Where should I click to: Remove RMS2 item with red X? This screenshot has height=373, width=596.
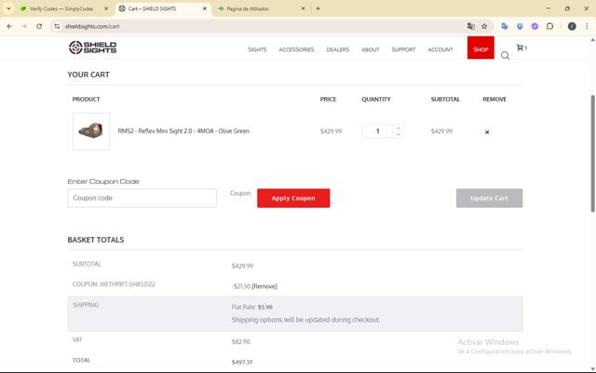[x=487, y=132]
